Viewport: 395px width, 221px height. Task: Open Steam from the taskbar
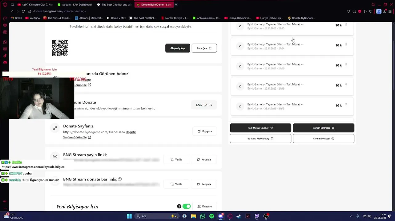239,216
